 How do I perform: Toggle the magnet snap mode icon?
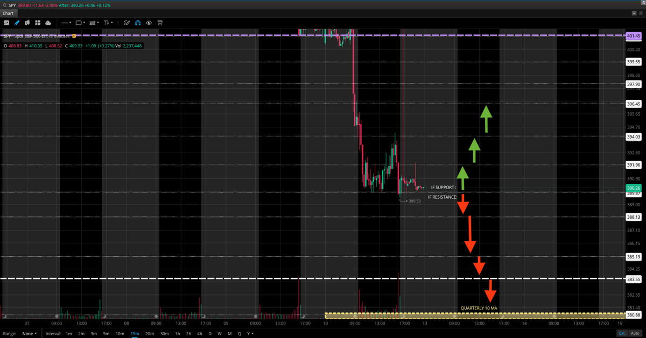tap(138, 23)
